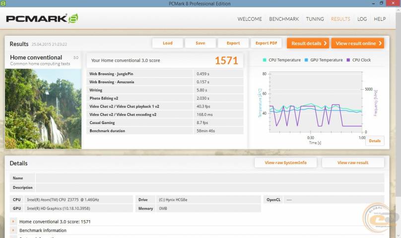Screen dimensions: 401x238
Task: Toggle GPU Temperature legend swatch
Action: 306,60
